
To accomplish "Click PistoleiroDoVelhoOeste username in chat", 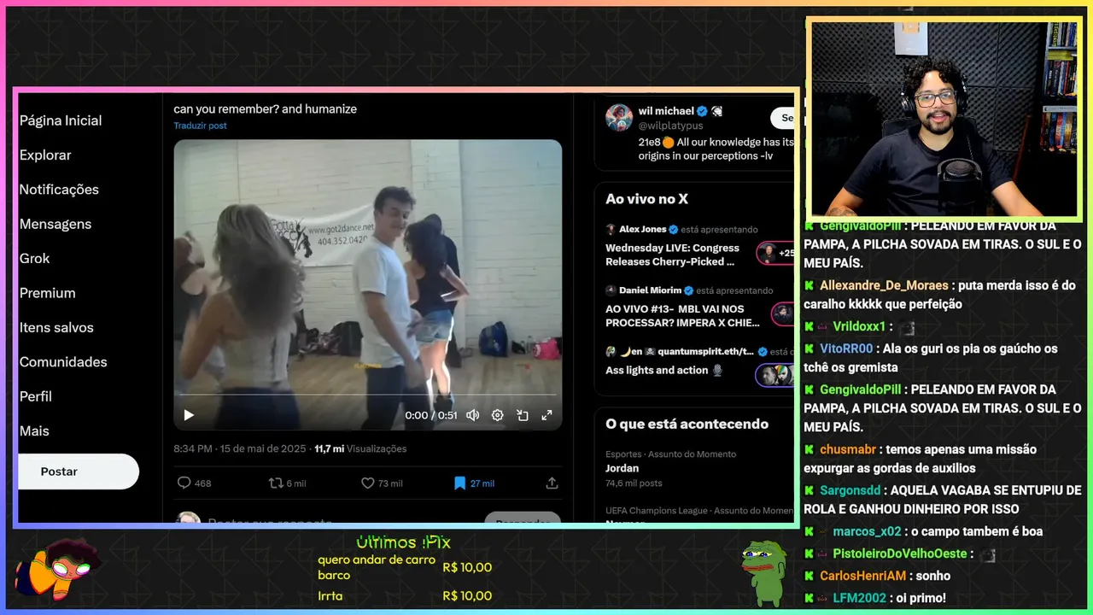I will [902, 553].
